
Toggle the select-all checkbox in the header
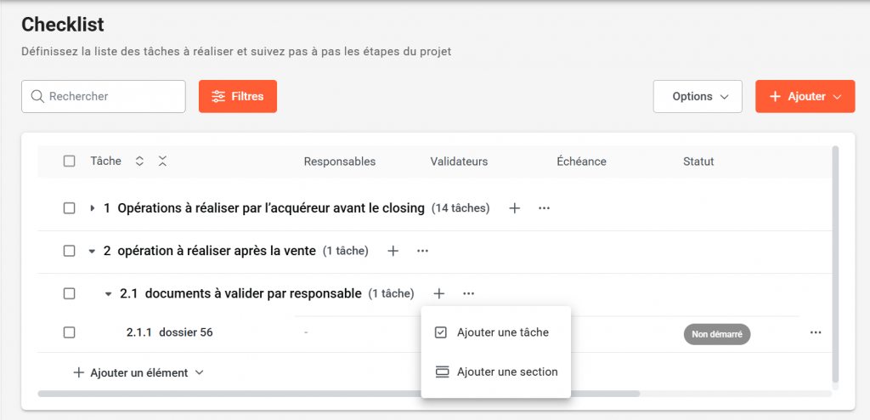(x=70, y=162)
